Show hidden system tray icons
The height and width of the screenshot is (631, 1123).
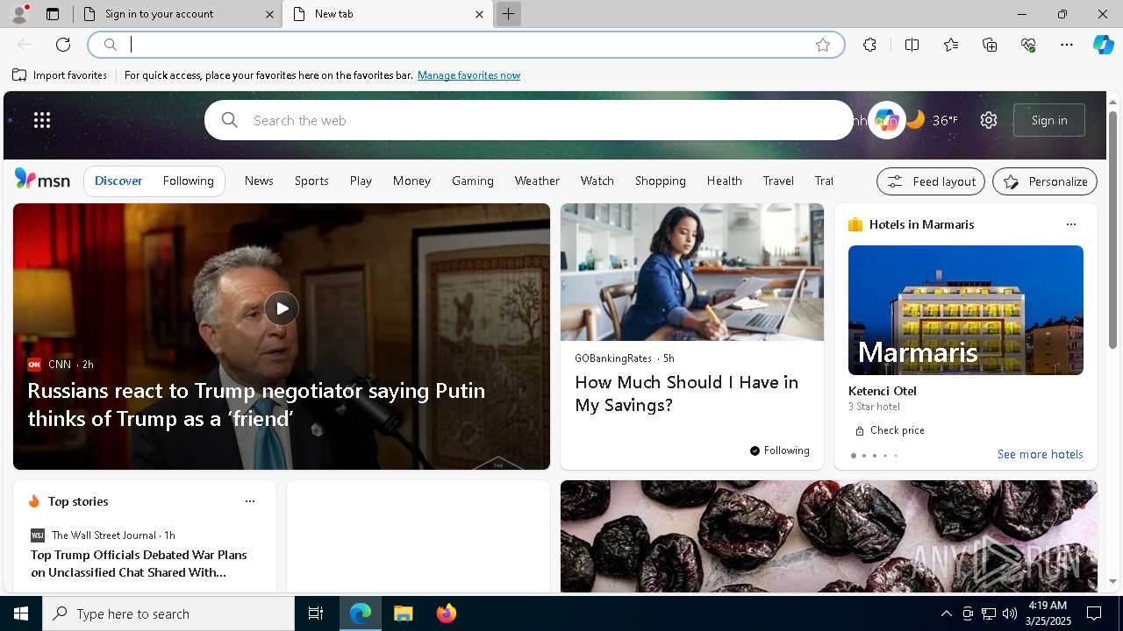(946, 613)
